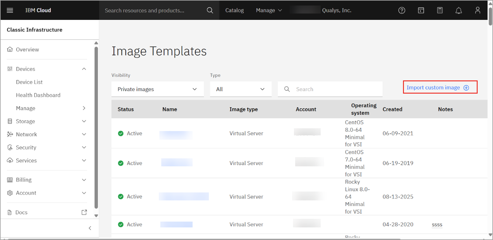Screen dimensions: 493x240
Task: Open Catalog from the top bar
Action: click(x=234, y=10)
